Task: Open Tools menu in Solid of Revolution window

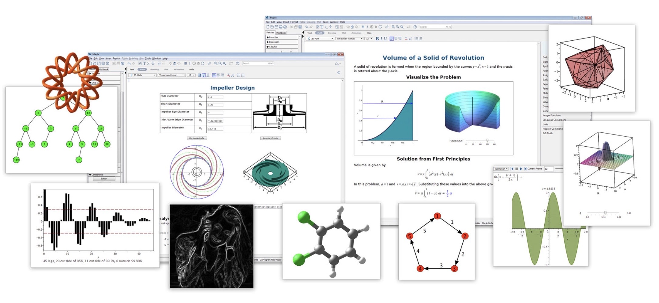Action: tap(326, 22)
